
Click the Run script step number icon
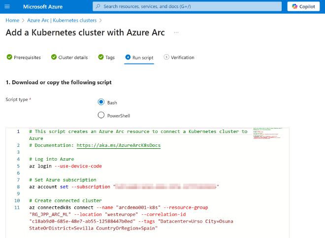coord(128,57)
